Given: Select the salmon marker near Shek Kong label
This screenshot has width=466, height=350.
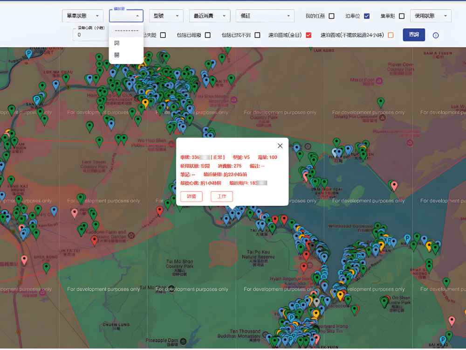Looking at the screenshot, I should [24, 260].
